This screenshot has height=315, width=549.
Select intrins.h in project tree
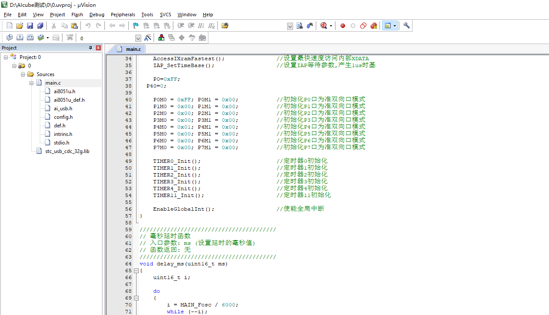(x=63, y=134)
